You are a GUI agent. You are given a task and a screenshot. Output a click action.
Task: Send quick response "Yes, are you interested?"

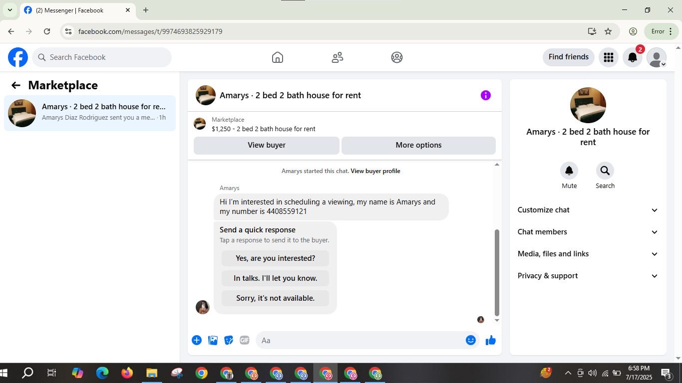coord(276,258)
